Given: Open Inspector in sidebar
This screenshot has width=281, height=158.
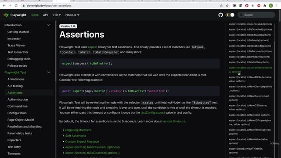Looking at the screenshot, I should (x=14, y=39).
